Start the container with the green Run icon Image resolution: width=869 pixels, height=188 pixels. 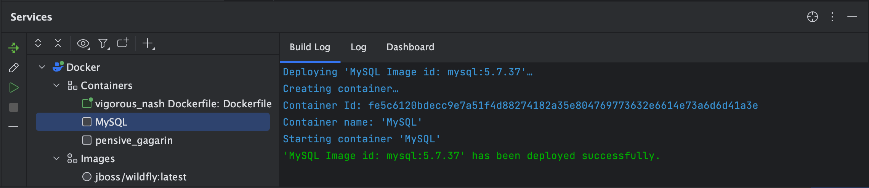[14, 88]
